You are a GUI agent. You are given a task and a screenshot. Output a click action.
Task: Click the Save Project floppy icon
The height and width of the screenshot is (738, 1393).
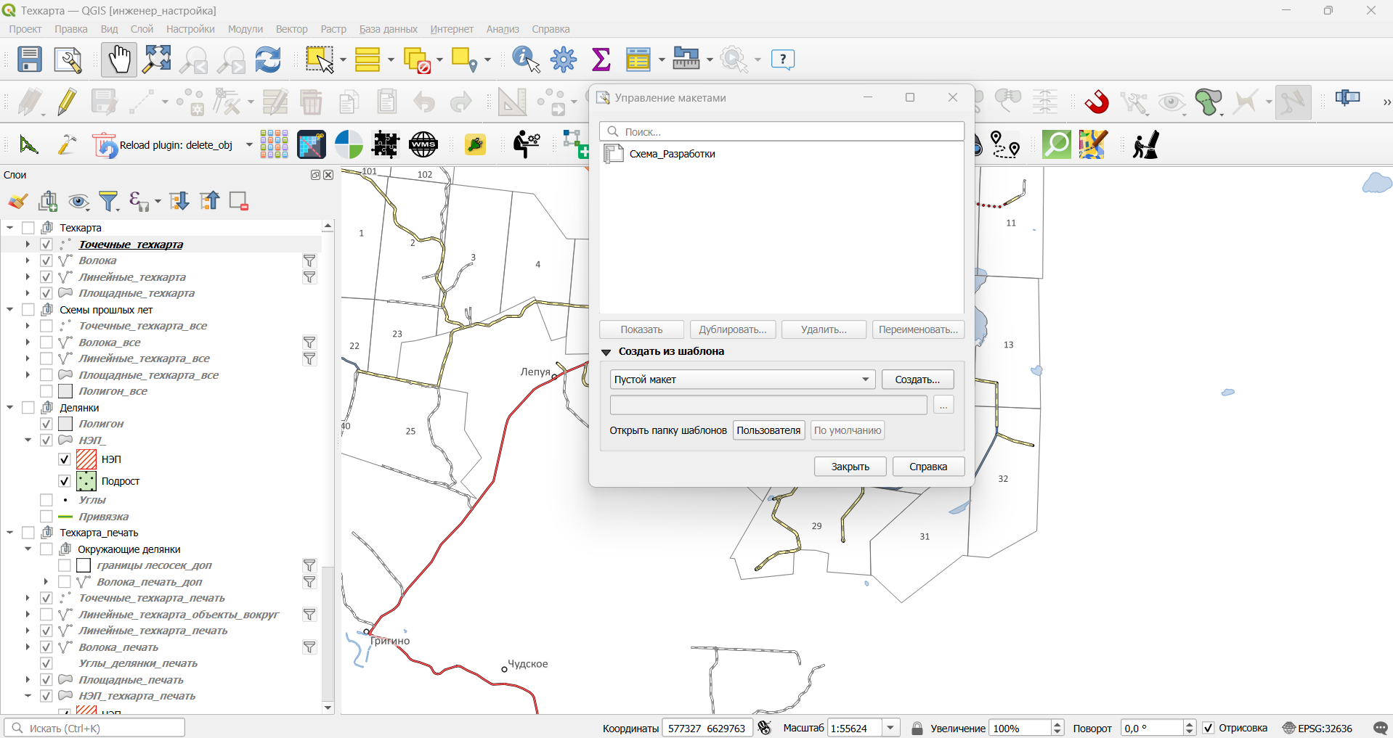click(x=30, y=60)
